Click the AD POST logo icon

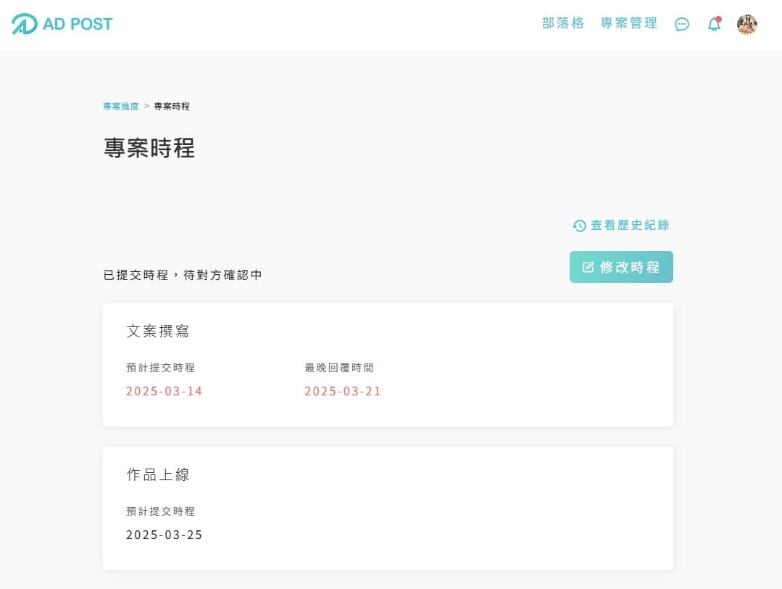click(x=24, y=24)
